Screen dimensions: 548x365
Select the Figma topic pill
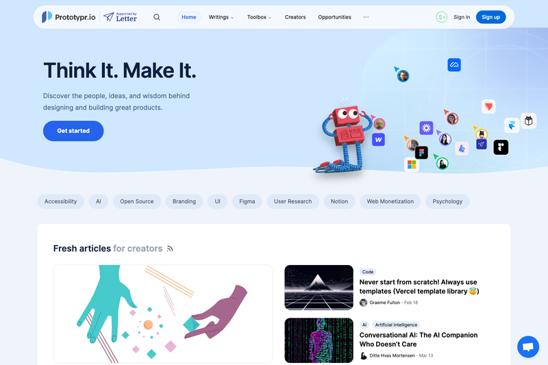point(247,201)
